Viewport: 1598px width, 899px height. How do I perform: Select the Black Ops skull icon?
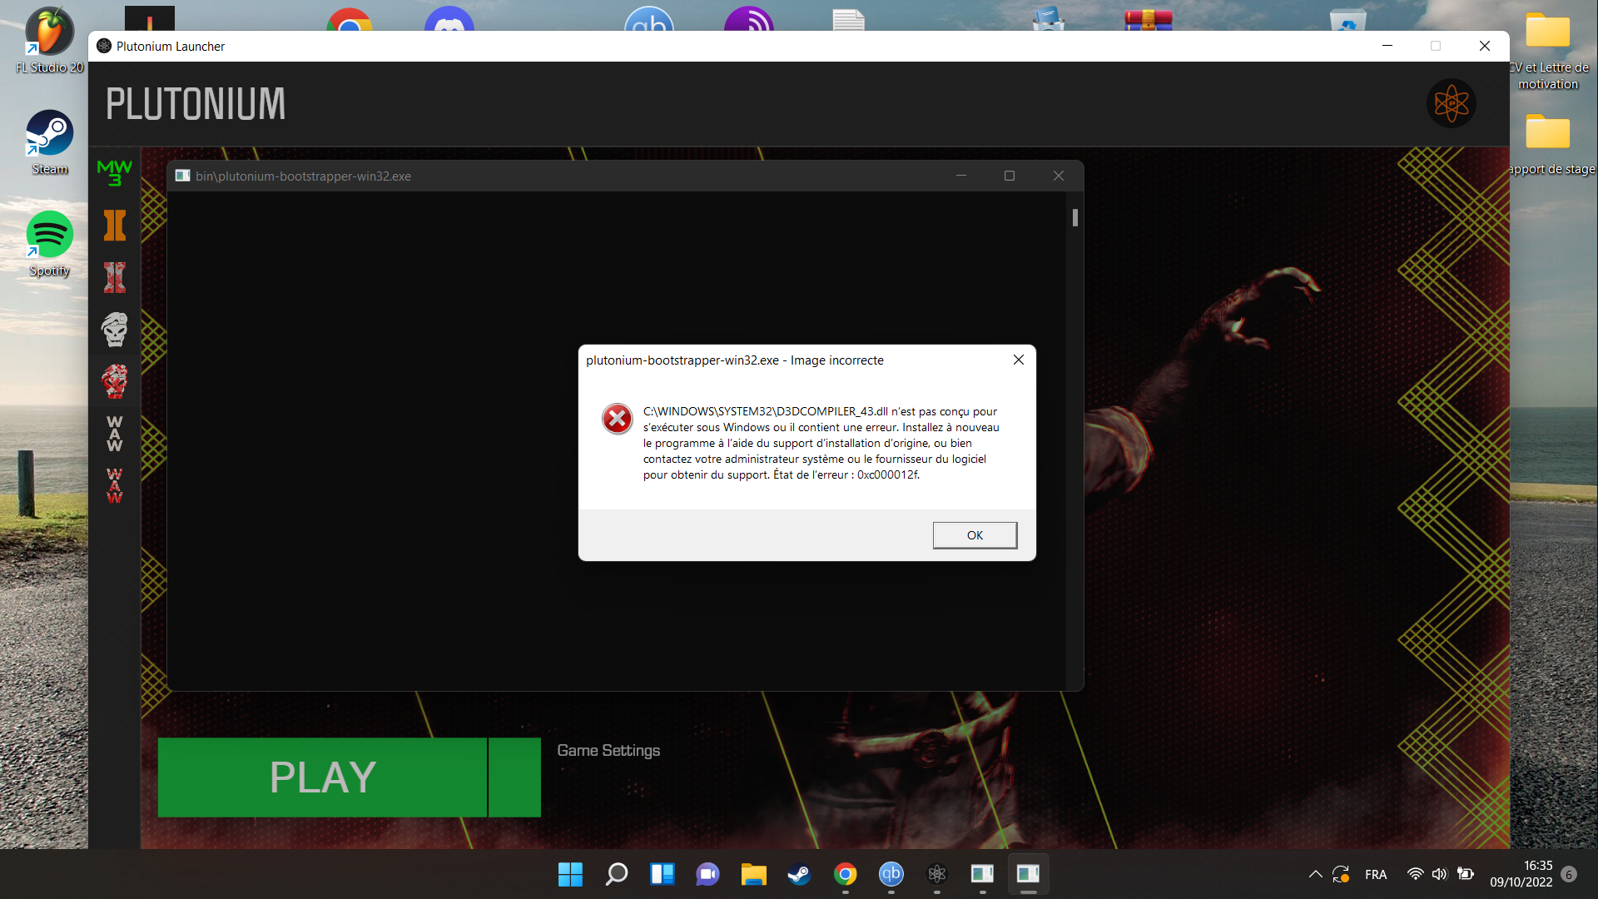115,330
